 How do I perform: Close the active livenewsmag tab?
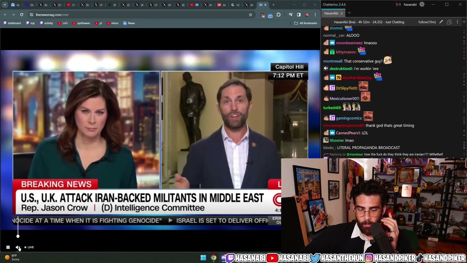click(x=265, y=5)
